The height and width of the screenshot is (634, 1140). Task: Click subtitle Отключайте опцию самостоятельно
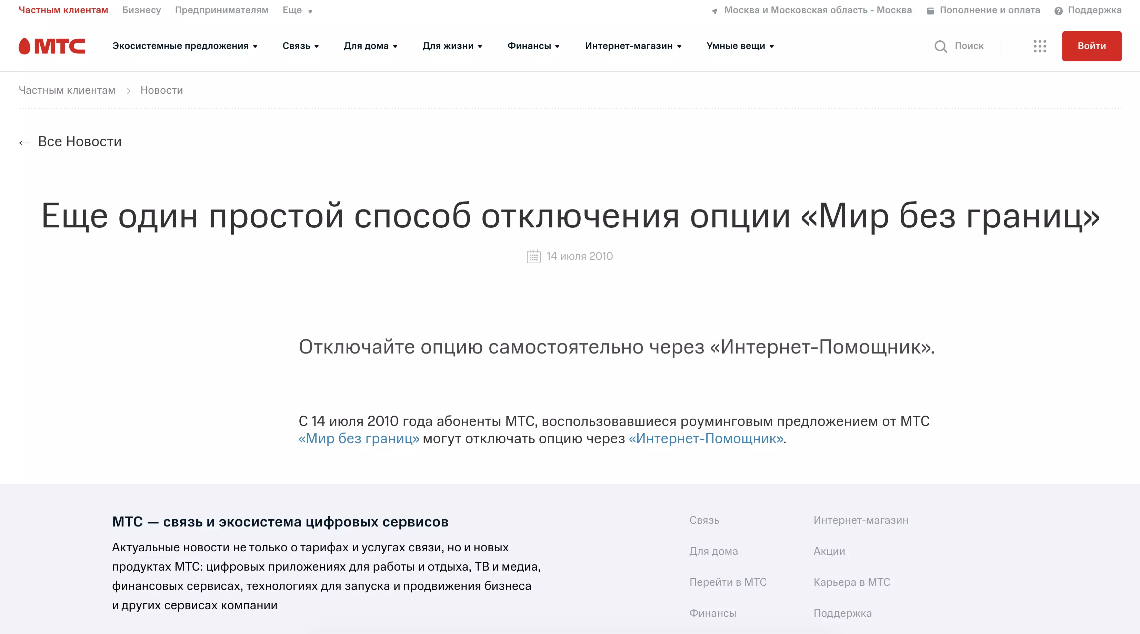click(617, 347)
